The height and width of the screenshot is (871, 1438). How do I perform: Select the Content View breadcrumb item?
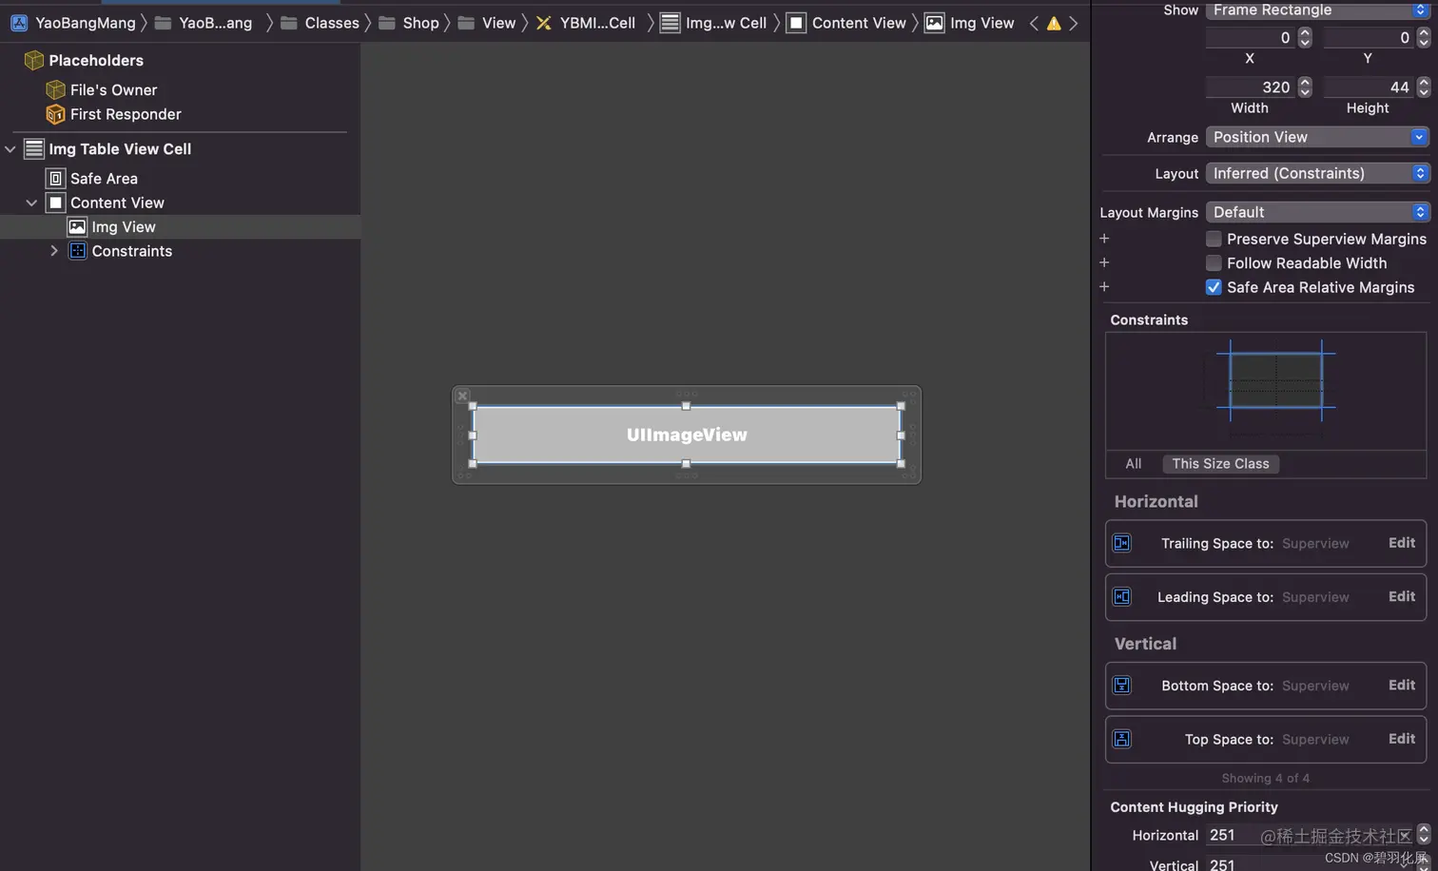(846, 23)
